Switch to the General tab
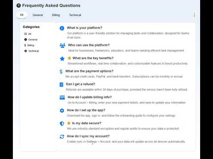The image size is (213, 159). pyautogui.click(x=38, y=15)
